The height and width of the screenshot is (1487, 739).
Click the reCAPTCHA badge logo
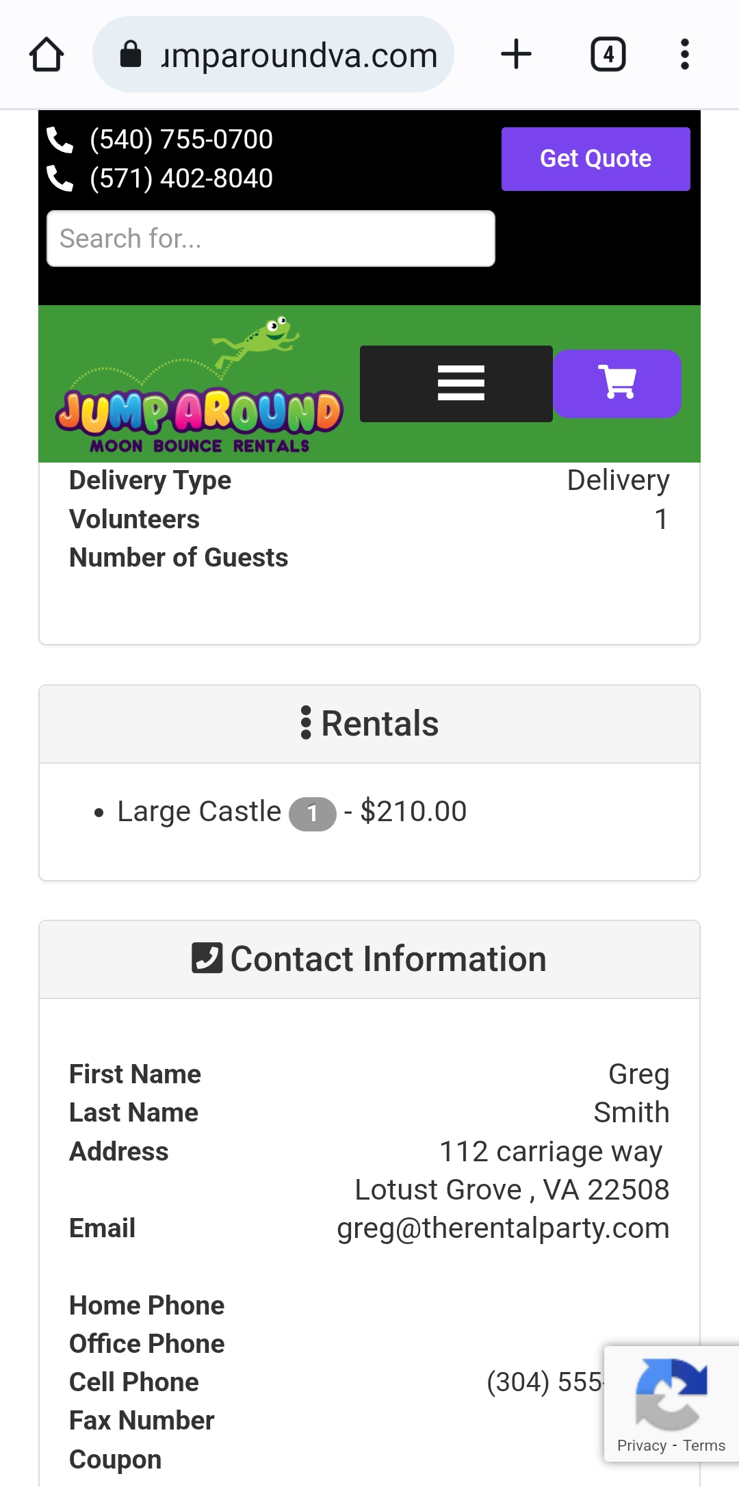[x=671, y=1394]
